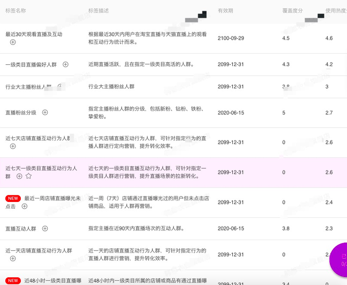
Task: Click usage heat value 4.6
Action: click(329, 38)
